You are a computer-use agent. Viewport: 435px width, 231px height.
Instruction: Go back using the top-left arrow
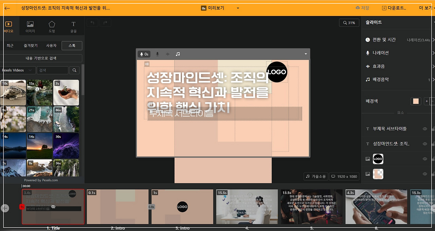tap(7, 8)
